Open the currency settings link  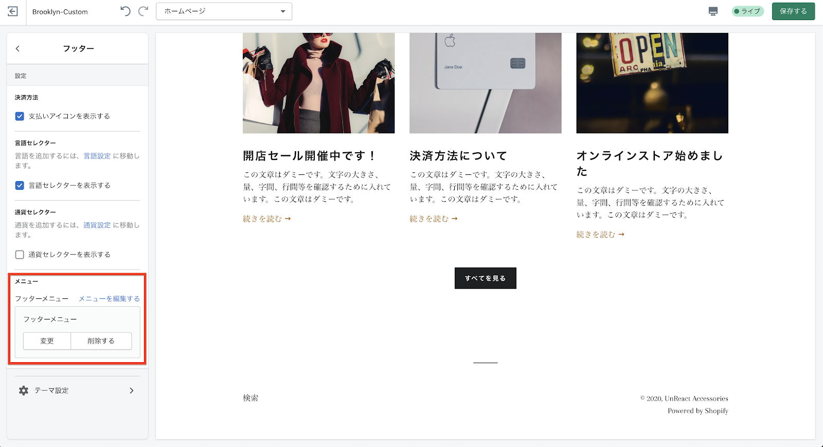97,225
